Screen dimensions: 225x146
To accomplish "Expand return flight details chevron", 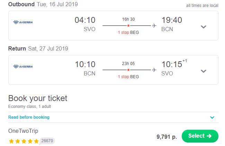I will pyautogui.click(x=204, y=71).
